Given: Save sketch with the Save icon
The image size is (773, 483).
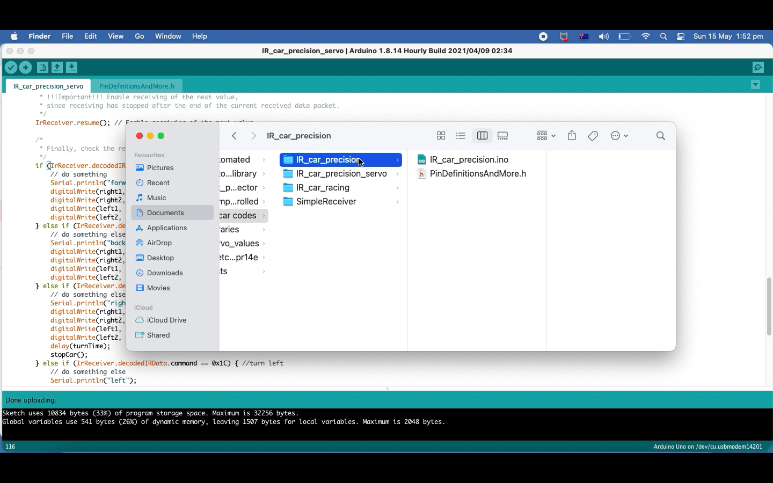Looking at the screenshot, I should click(71, 68).
